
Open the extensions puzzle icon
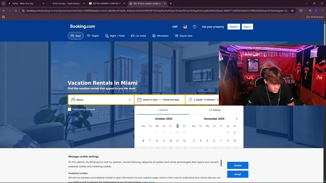301,11
